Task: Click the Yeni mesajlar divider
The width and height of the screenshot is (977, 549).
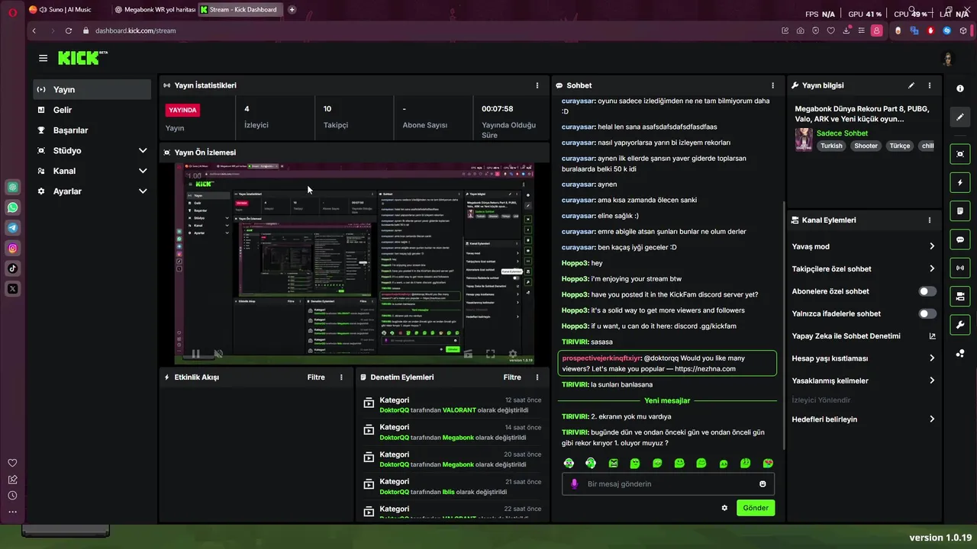Action: (667, 401)
